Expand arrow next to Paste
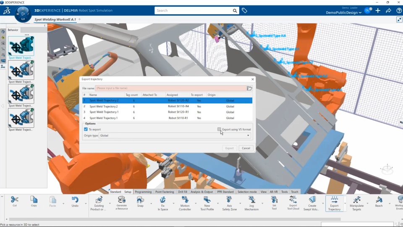The height and width of the screenshot is (227, 403). [x=63, y=203]
